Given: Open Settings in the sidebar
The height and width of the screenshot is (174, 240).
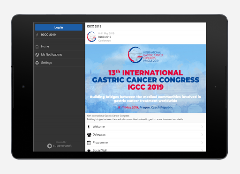Looking at the screenshot, I should [60, 63].
